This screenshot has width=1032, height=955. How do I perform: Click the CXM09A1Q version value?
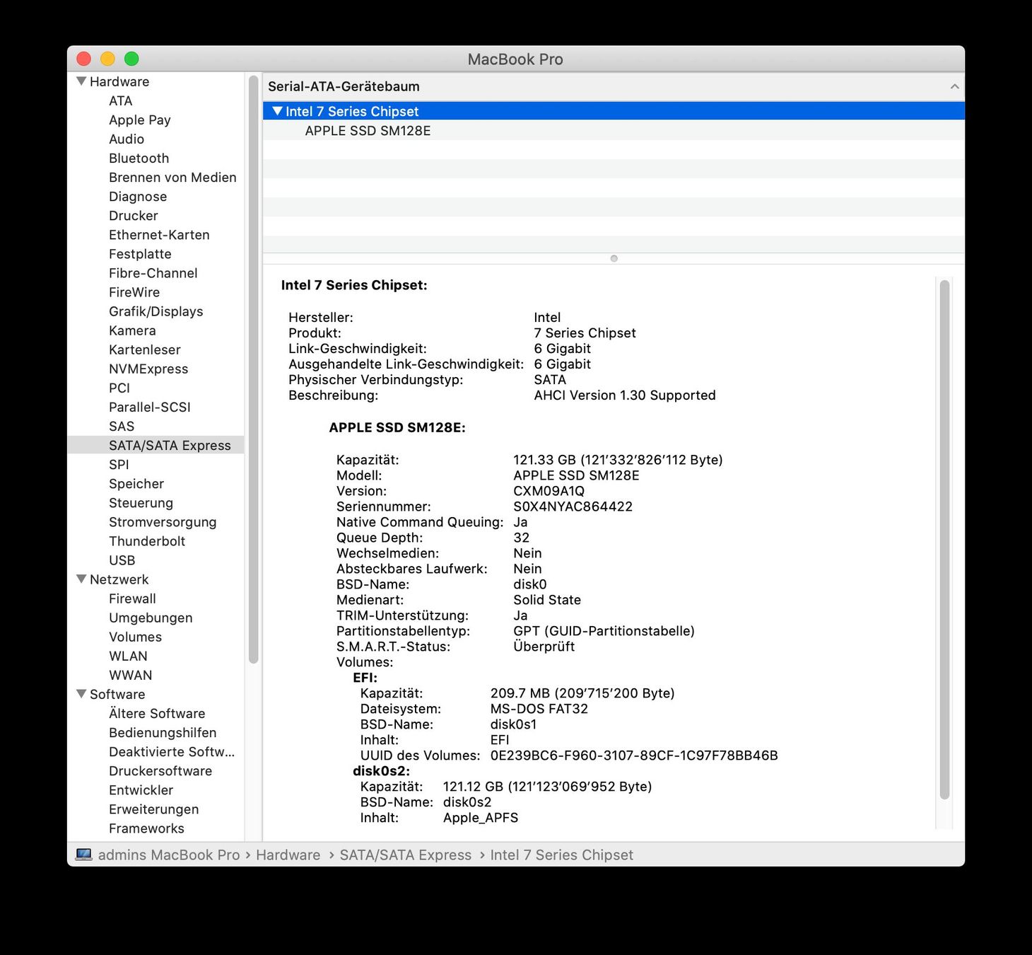549,490
